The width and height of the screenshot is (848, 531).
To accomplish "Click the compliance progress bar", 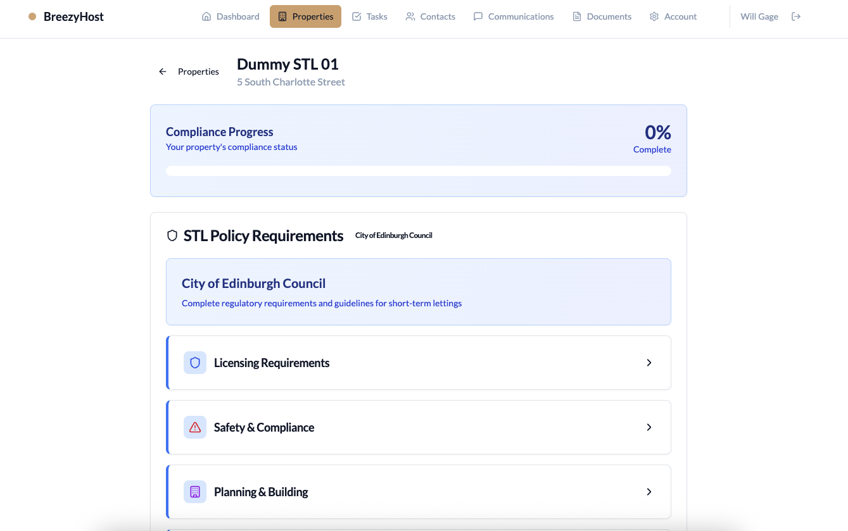I will coord(419,171).
